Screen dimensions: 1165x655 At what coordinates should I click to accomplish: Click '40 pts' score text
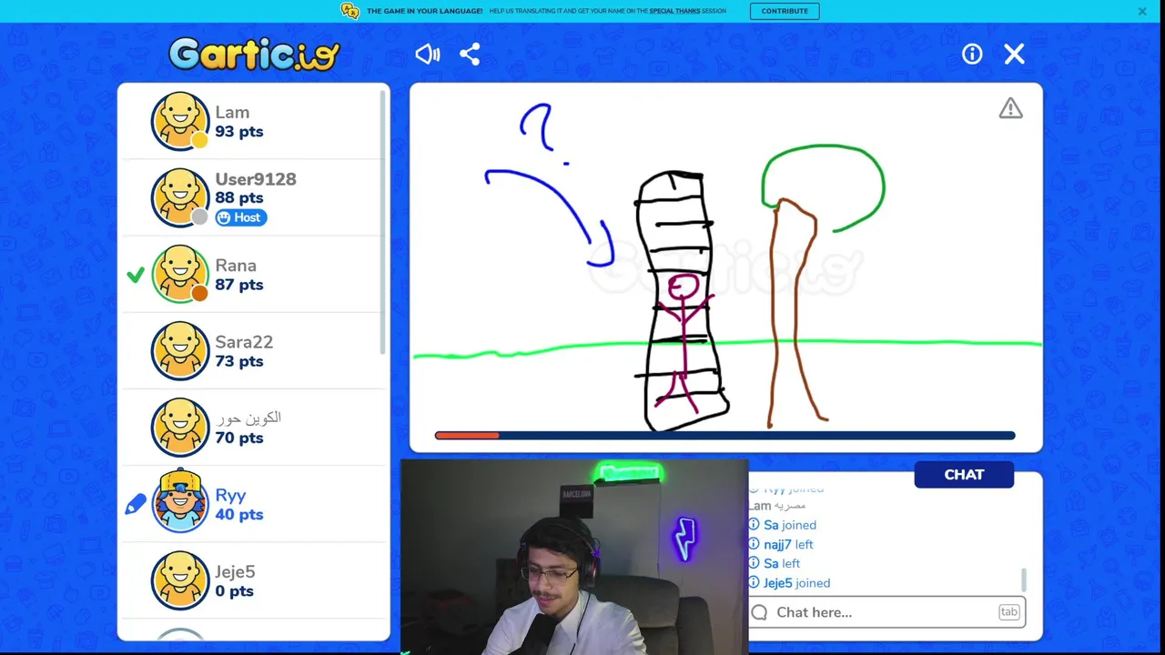239,515
